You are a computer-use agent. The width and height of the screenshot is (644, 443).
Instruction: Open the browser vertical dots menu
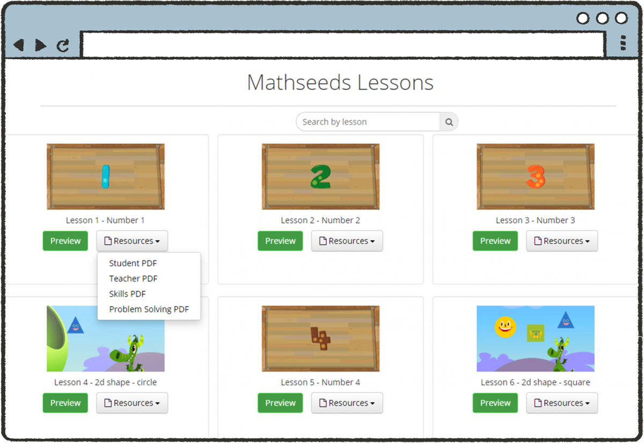pos(623,43)
